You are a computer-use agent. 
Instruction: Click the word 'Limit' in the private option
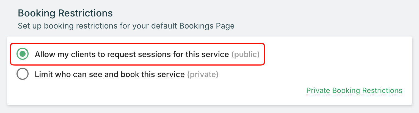click(x=43, y=74)
